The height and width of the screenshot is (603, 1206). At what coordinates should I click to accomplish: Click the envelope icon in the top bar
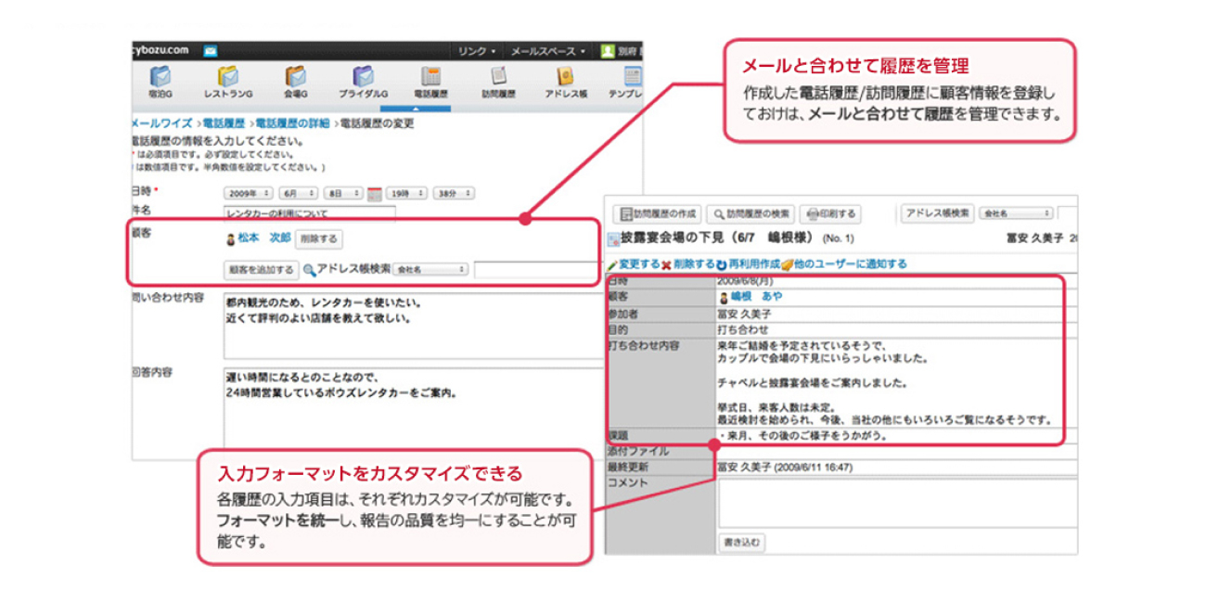209,51
